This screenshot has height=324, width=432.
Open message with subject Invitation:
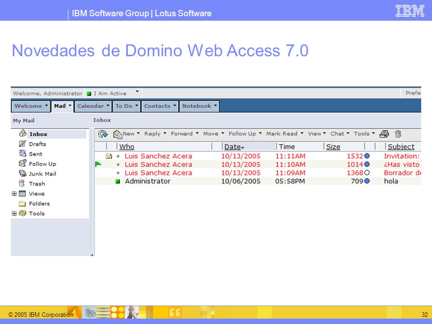(402, 156)
